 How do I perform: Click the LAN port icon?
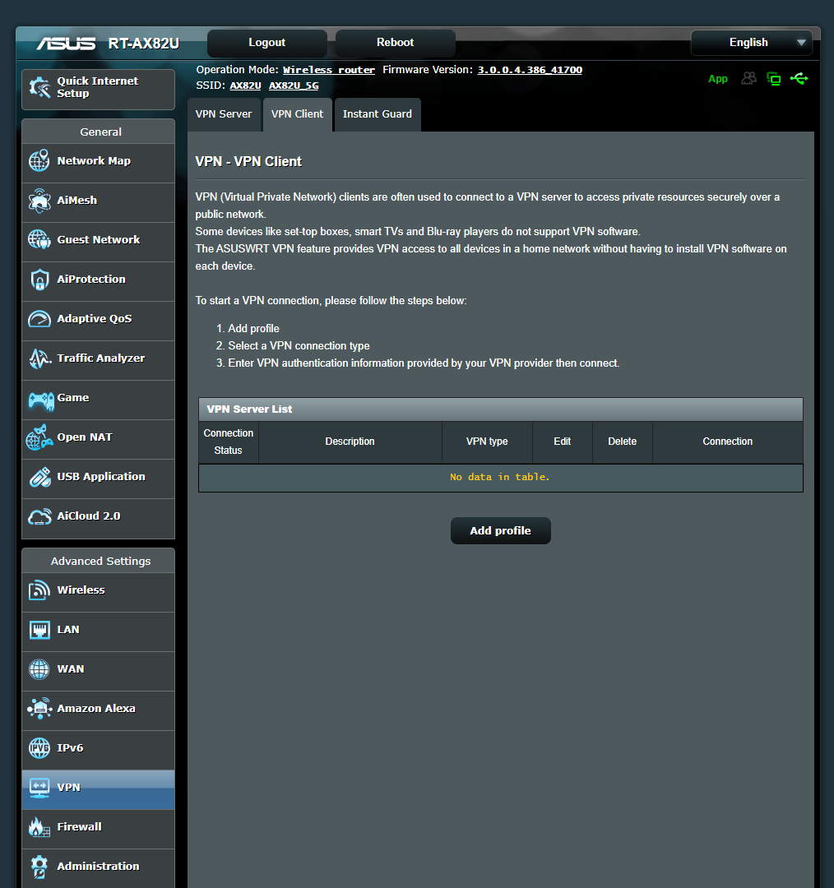tap(39, 630)
